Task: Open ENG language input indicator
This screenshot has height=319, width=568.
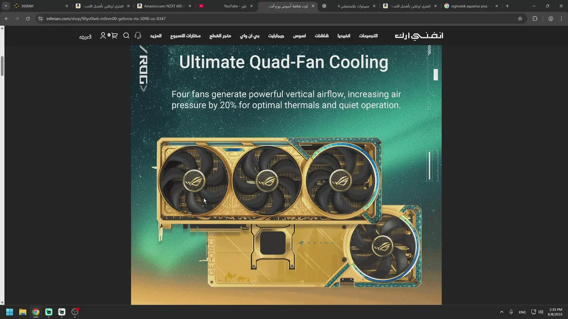Action: click(x=522, y=312)
